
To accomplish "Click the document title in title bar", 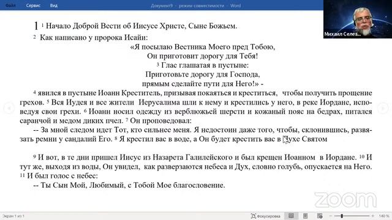I will 196,5.
